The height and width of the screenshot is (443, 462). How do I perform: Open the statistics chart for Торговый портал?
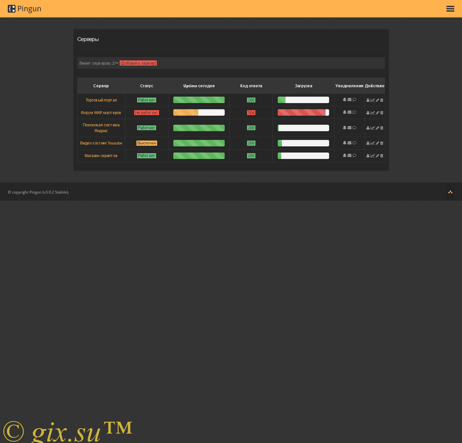373,100
